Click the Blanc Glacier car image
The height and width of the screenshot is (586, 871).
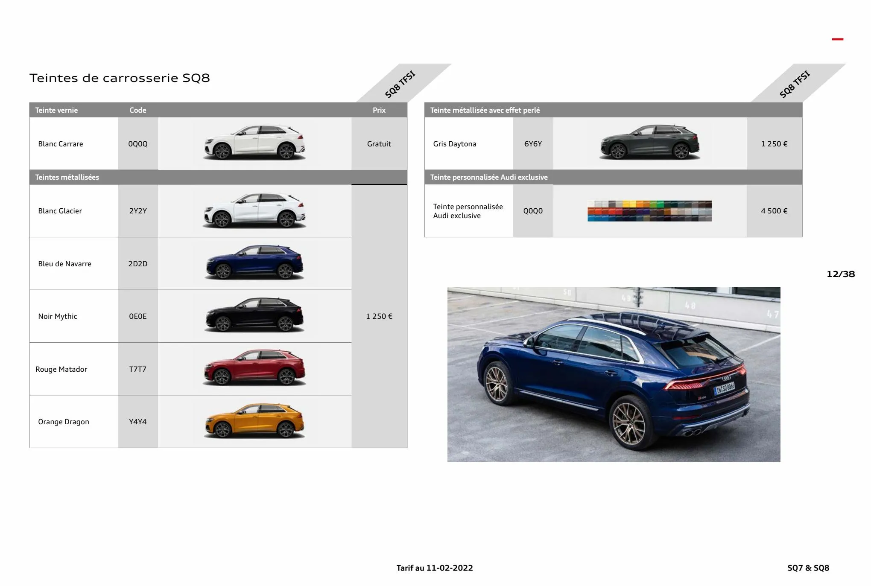pyautogui.click(x=254, y=210)
